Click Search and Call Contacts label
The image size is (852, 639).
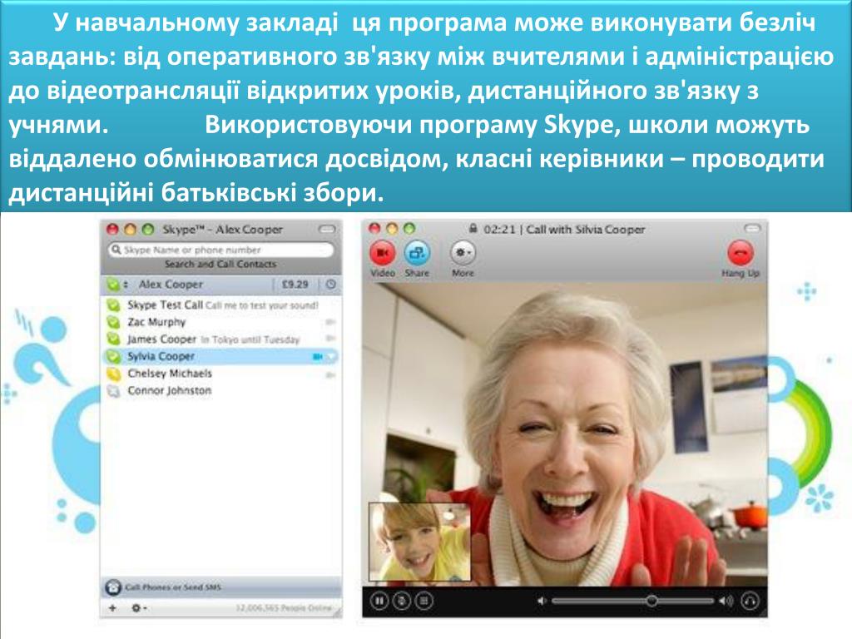click(x=220, y=264)
